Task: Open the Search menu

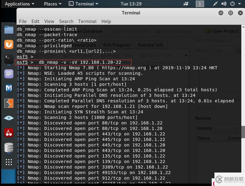Action: [x=66, y=21]
